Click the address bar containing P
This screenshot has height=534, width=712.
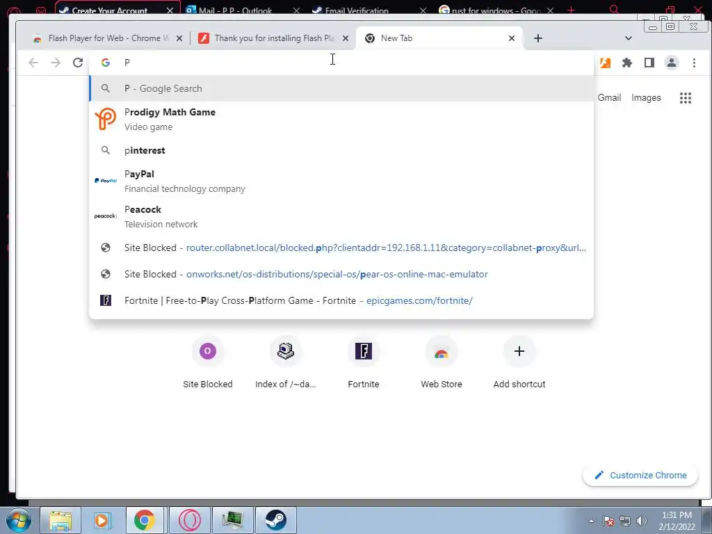coord(341,63)
